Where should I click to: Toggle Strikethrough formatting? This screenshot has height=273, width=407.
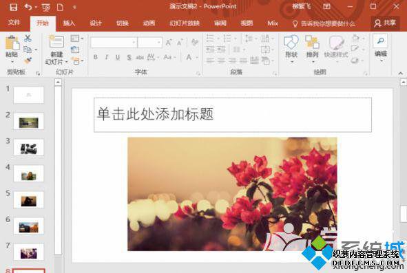[140, 57]
